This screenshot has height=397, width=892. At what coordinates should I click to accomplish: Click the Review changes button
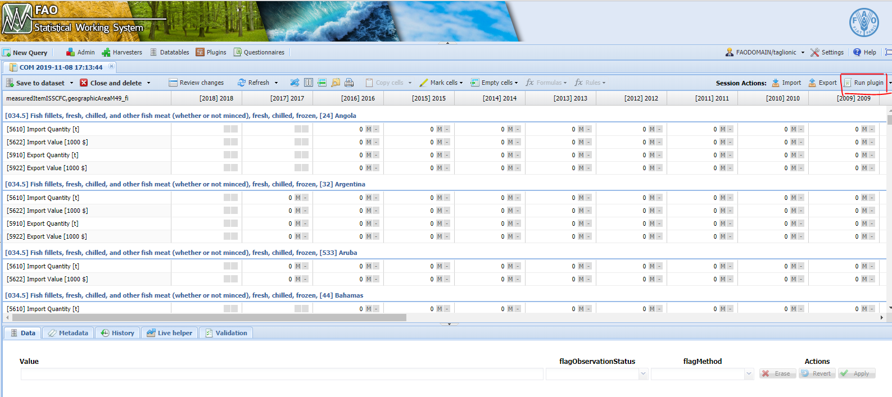point(196,83)
